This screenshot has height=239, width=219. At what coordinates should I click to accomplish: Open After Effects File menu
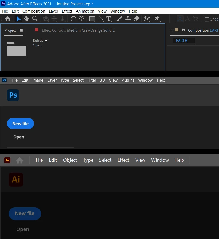pyautogui.click(x=5, y=11)
